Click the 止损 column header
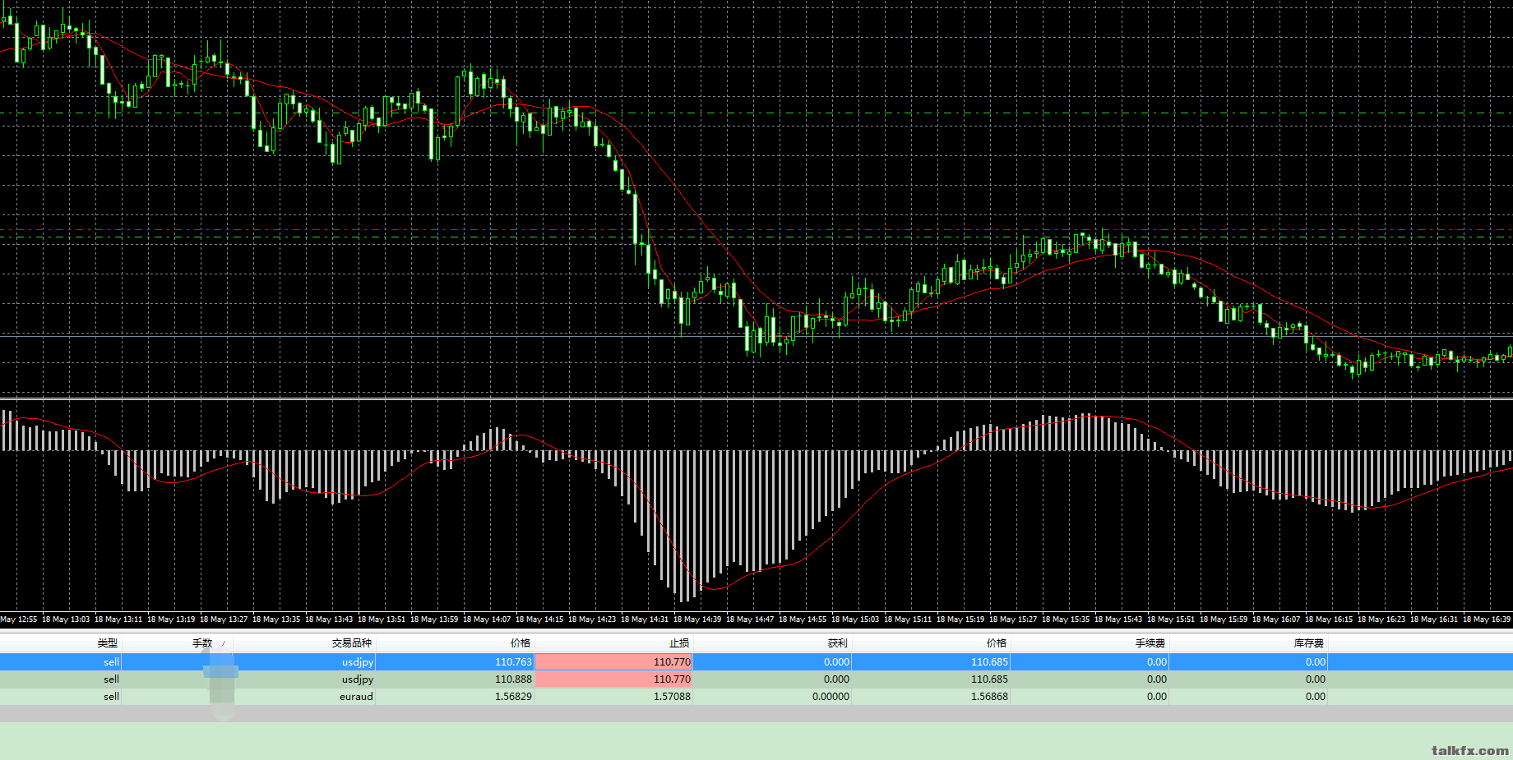The width and height of the screenshot is (1513, 760). click(x=679, y=643)
